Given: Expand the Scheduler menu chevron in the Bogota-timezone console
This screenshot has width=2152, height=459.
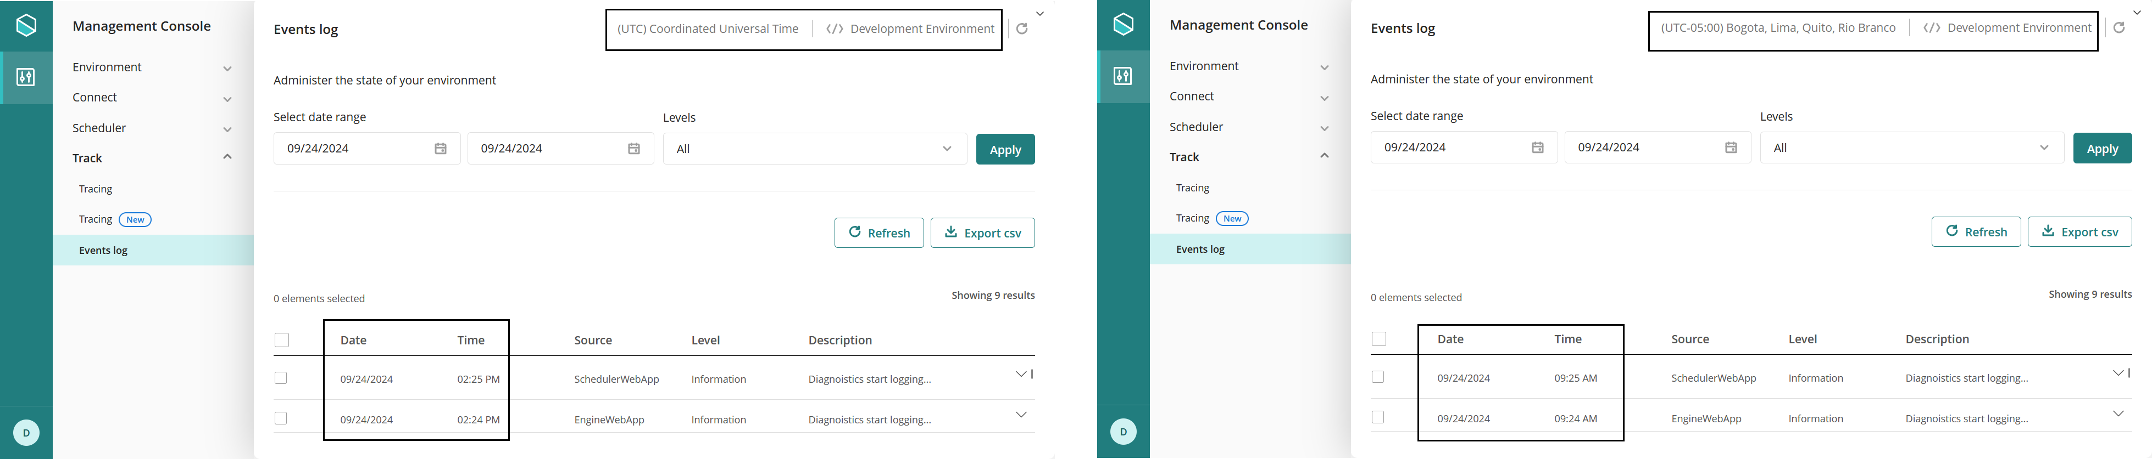Looking at the screenshot, I should click(1324, 128).
